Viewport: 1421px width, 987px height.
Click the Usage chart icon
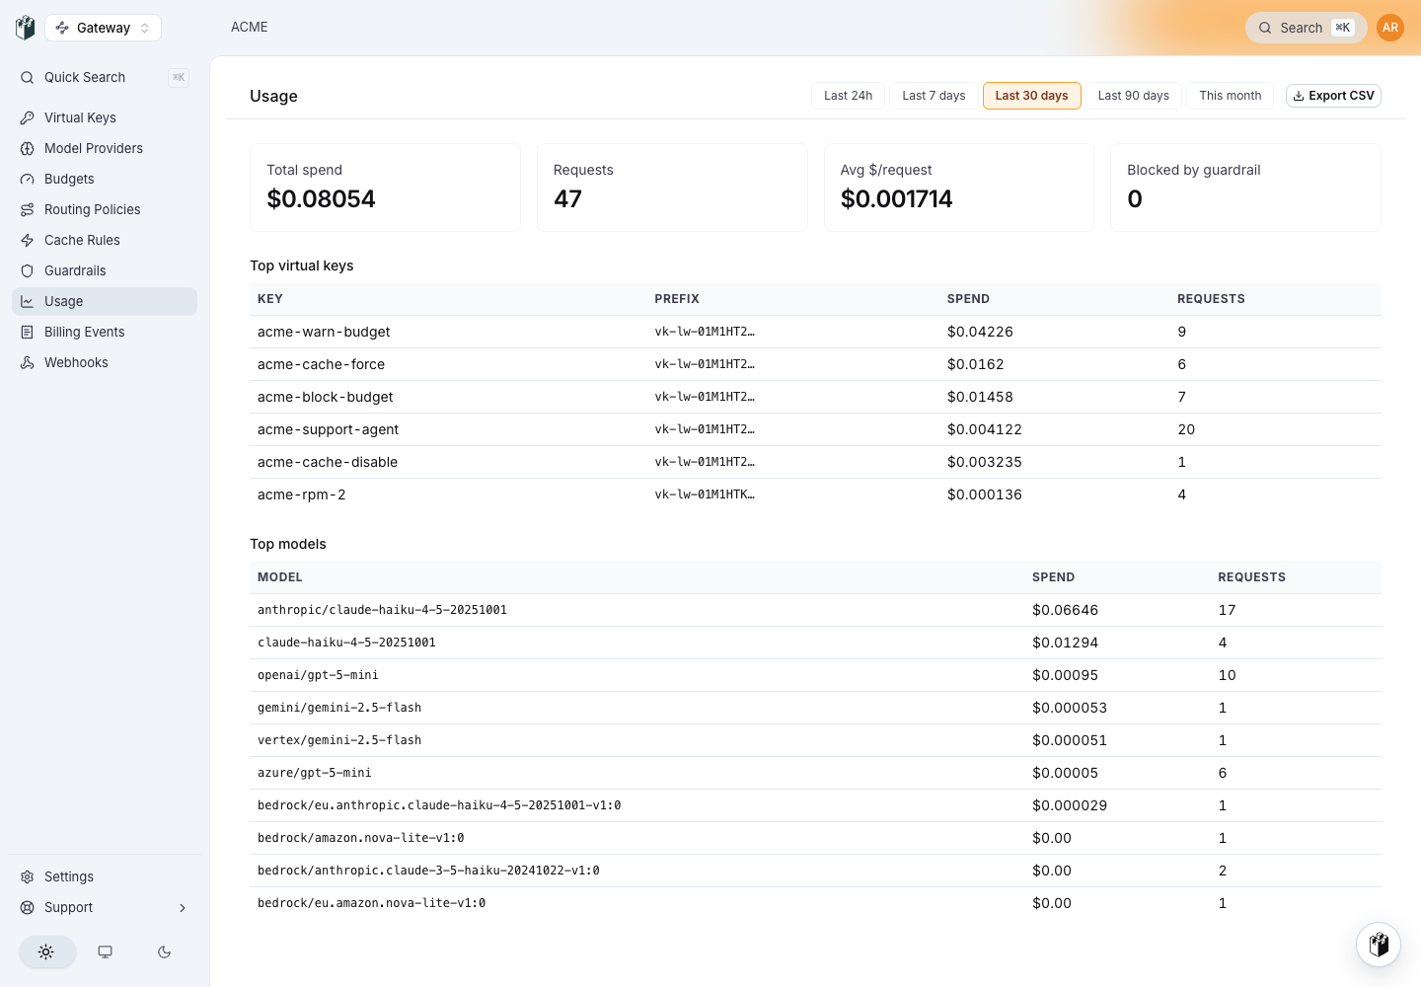(x=28, y=301)
